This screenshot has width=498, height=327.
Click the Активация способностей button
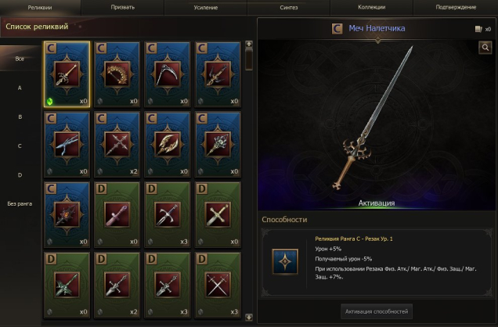coord(377,311)
